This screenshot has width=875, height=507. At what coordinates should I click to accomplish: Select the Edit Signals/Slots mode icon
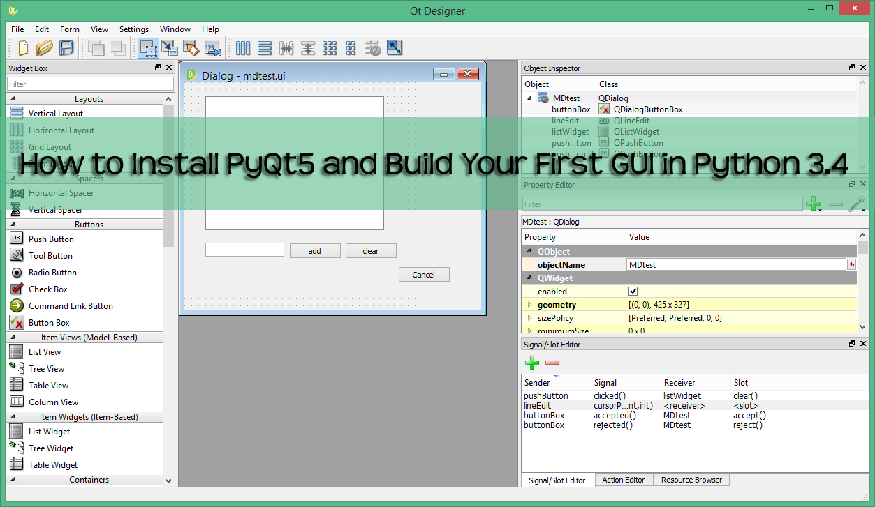point(169,48)
